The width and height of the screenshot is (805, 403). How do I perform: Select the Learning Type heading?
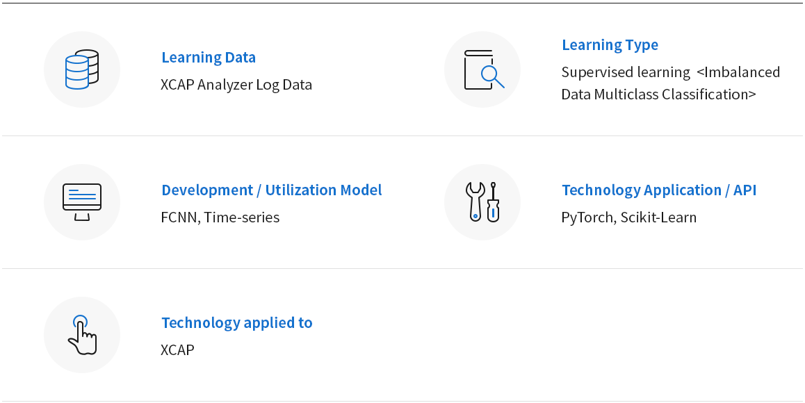[x=610, y=44]
